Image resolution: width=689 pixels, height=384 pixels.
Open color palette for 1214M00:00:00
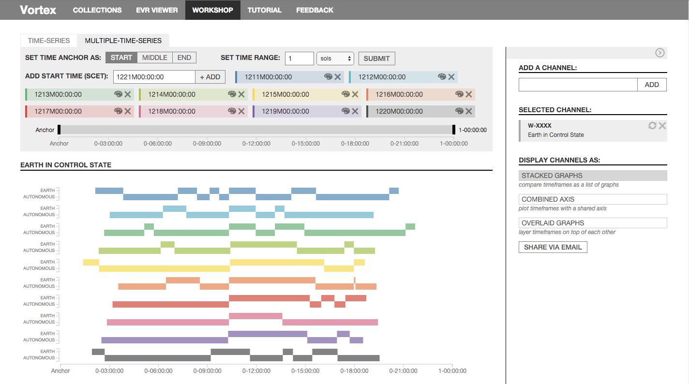(232, 94)
